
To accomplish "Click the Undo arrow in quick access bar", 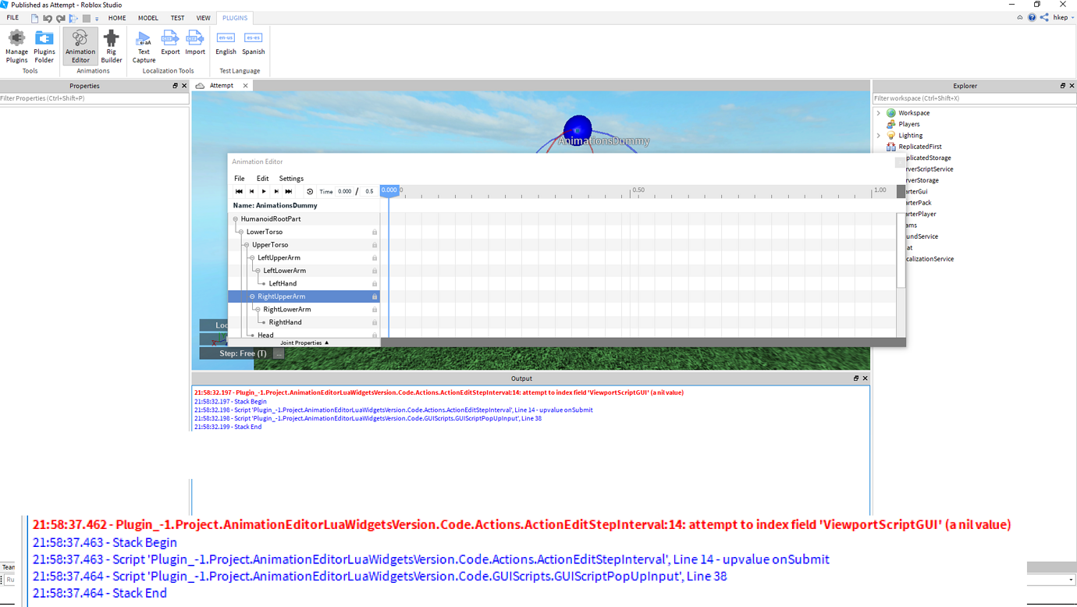I will [x=48, y=18].
